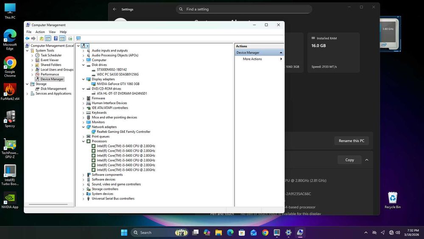The width and height of the screenshot is (424, 239).
Task: Collapse the System Tools tree node
Action: [27, 51]
